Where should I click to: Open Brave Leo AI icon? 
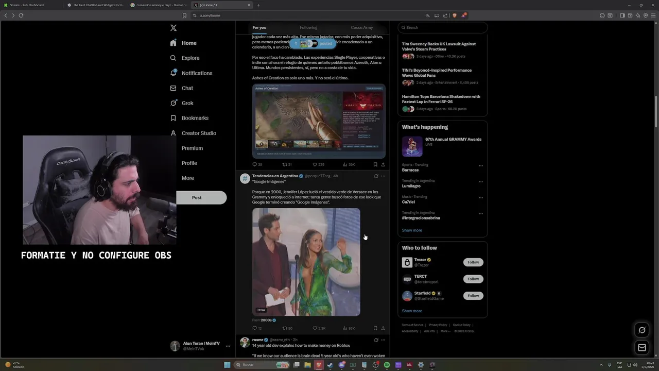click(x=637, y=15)
